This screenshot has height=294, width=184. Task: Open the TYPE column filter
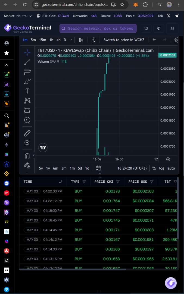click(x=84, y=182)
